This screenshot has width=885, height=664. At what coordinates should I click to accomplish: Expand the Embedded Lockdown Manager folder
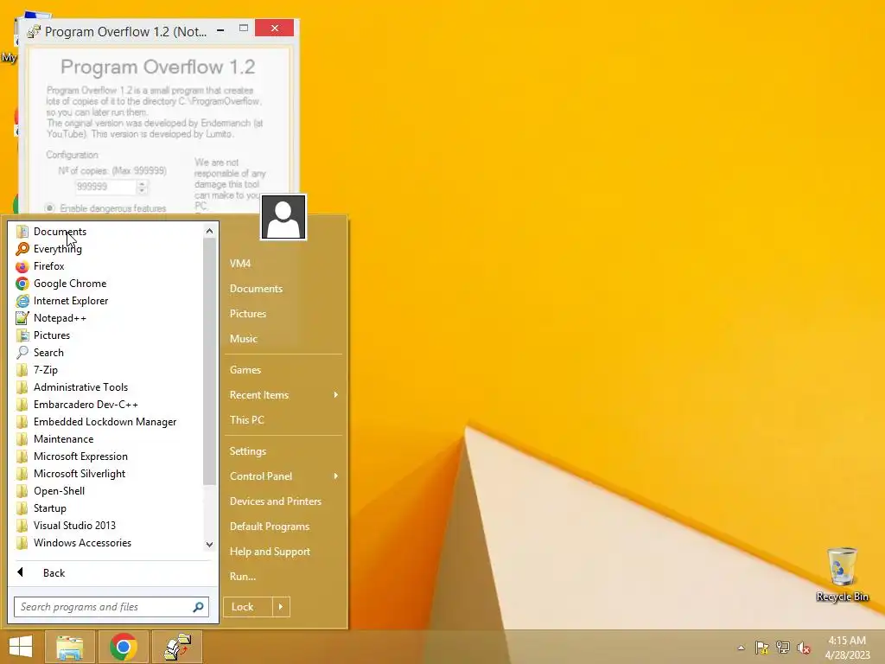(105, 422)
